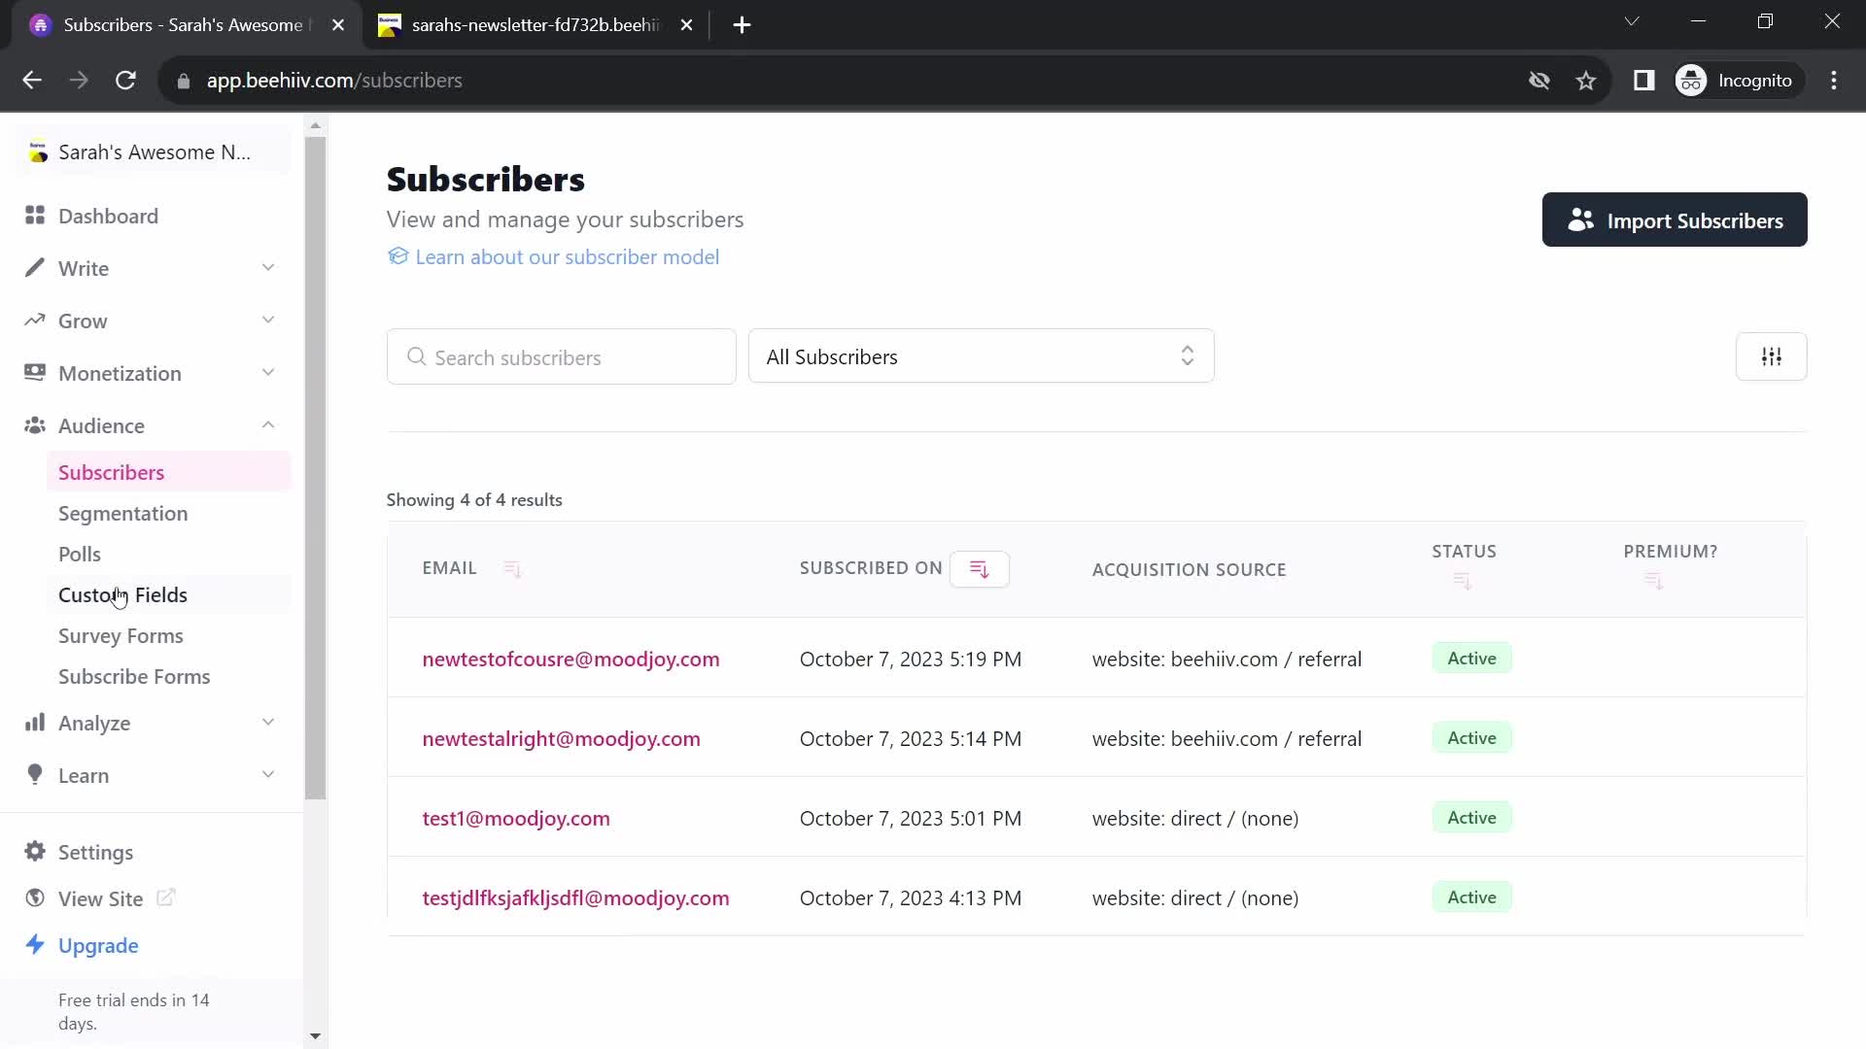Click the Survey Forms sidebar item
Image resolution: width=1866 pixels, height=1049 pixels.
[121, 635]
